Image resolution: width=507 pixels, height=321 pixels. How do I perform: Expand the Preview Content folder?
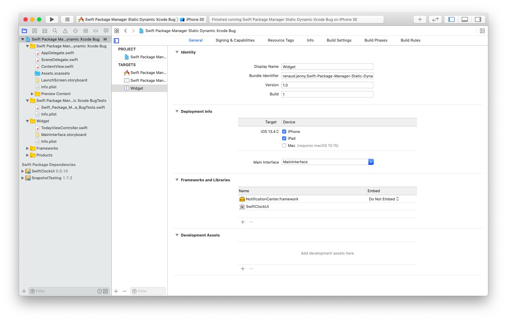[32, 94]
